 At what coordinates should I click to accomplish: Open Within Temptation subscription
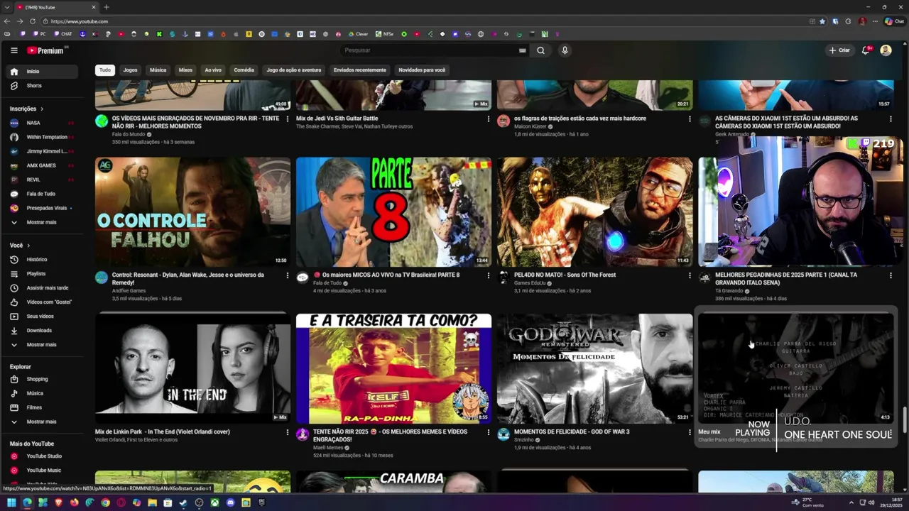(43, 137)
